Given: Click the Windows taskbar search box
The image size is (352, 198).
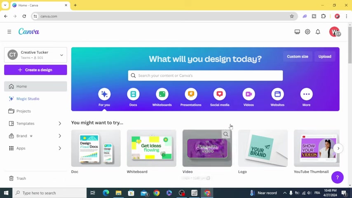Looking at the screenshot, I should (x=49, y=193).
